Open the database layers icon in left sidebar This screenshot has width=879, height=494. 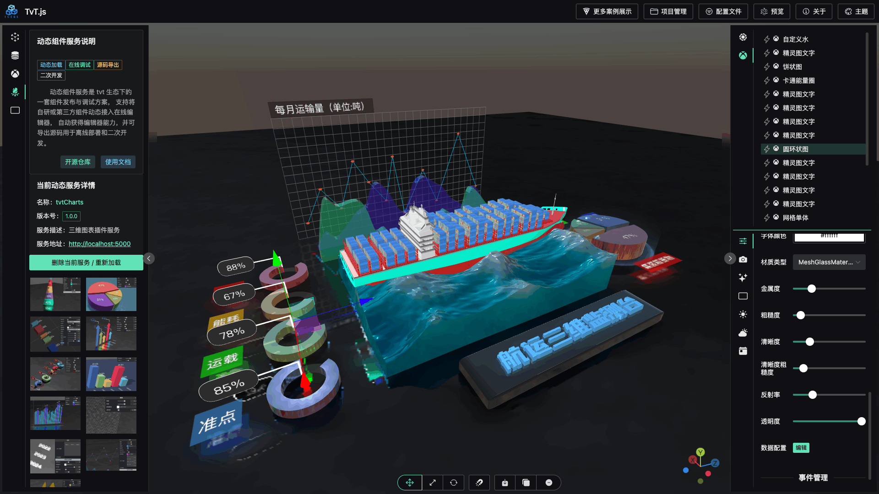(15, 55)
